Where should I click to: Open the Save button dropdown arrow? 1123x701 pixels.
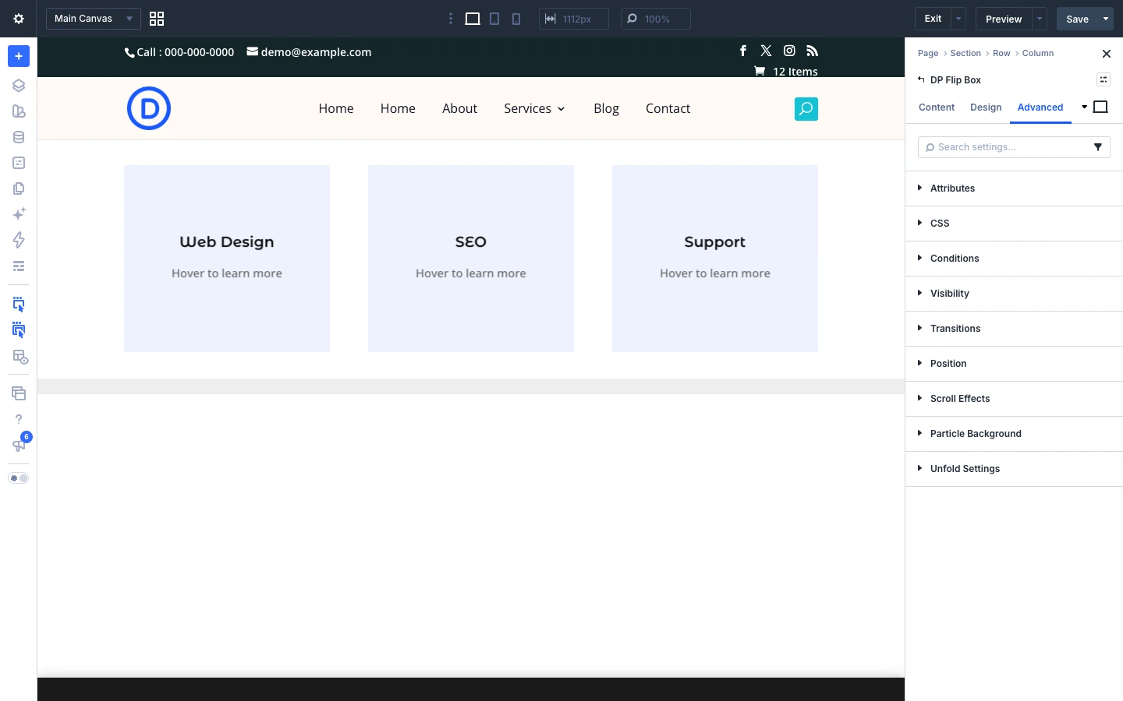[1106, 19]
